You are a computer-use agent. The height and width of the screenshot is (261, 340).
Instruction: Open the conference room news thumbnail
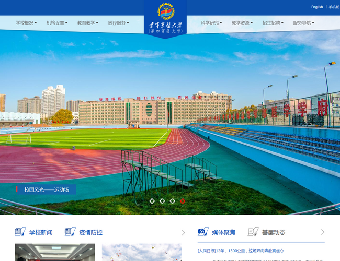(x=55, y=252)
